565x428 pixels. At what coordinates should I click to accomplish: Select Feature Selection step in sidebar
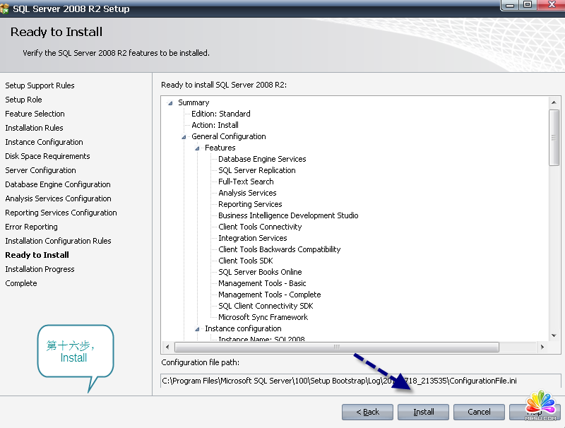click(x=35, y=114)
